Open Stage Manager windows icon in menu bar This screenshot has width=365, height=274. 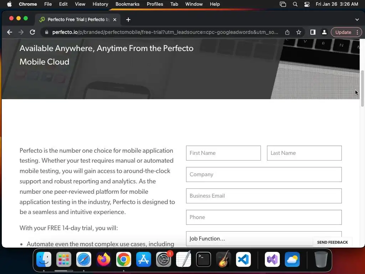click(x=283, y=4)
